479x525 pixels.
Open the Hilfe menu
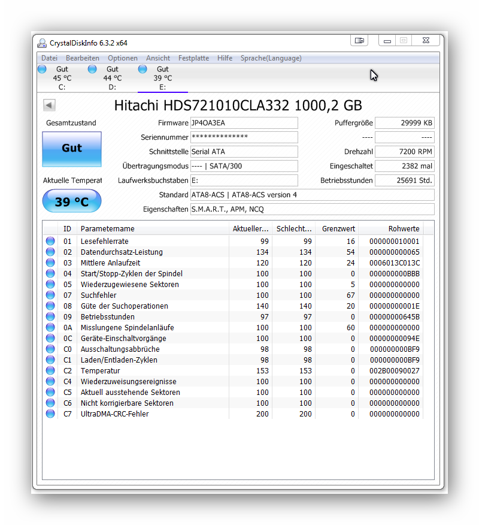click(225, 58)
